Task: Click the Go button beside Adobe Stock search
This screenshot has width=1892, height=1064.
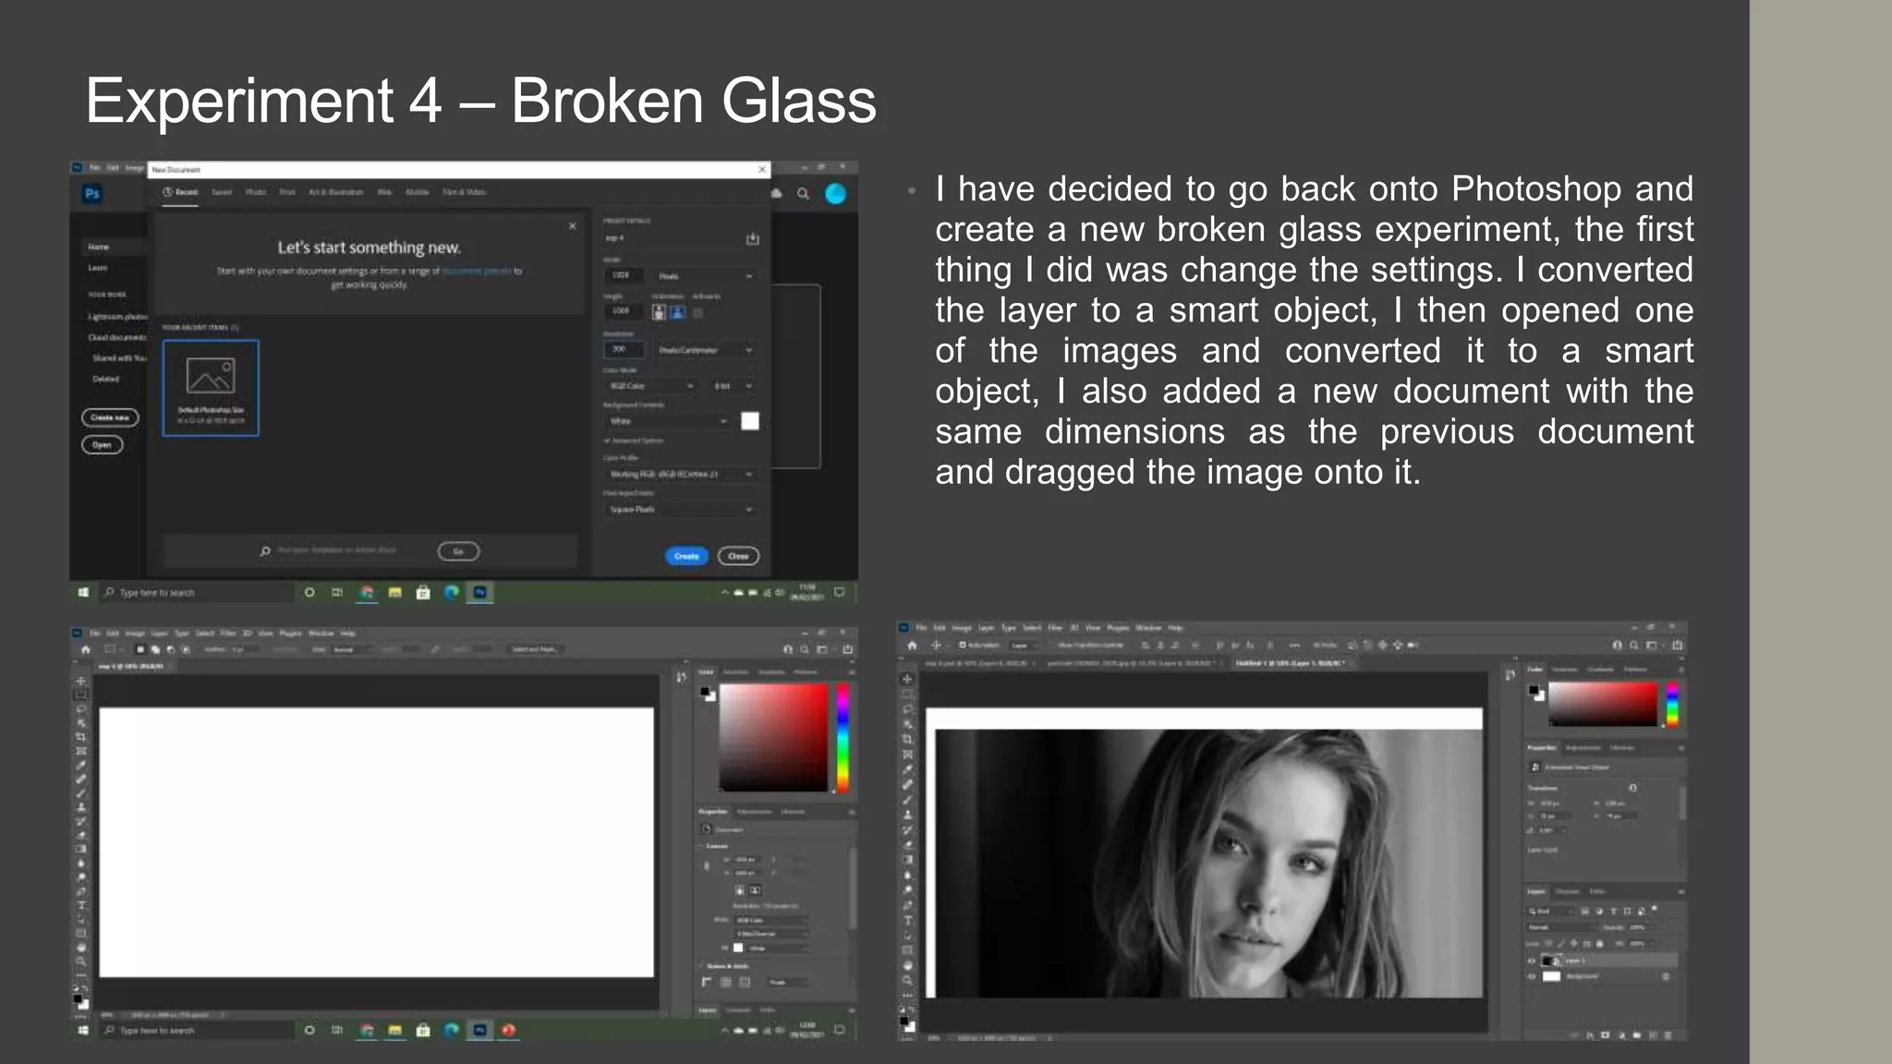Action: [458, 551]
